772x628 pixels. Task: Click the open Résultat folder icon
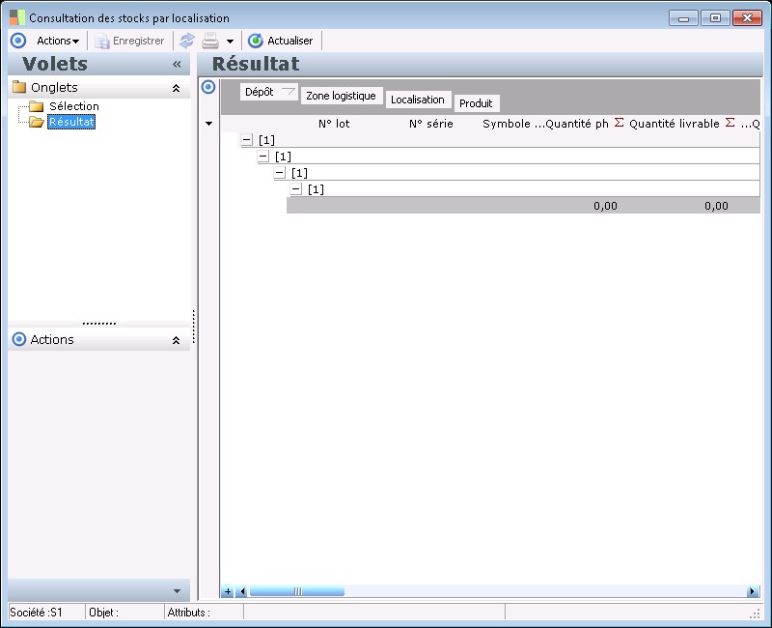37,122
